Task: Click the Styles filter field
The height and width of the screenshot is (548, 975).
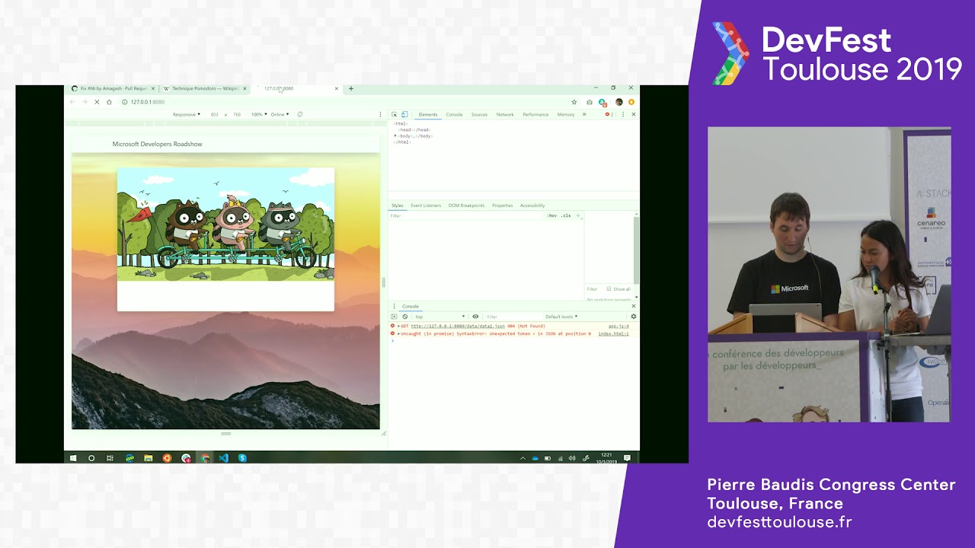Action: click(x=466, y=216)
